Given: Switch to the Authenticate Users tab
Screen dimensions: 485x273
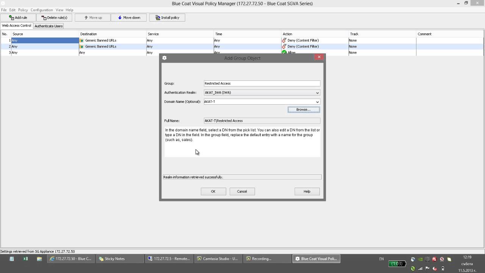Looking at the screenshot, I should click(48, 26).
